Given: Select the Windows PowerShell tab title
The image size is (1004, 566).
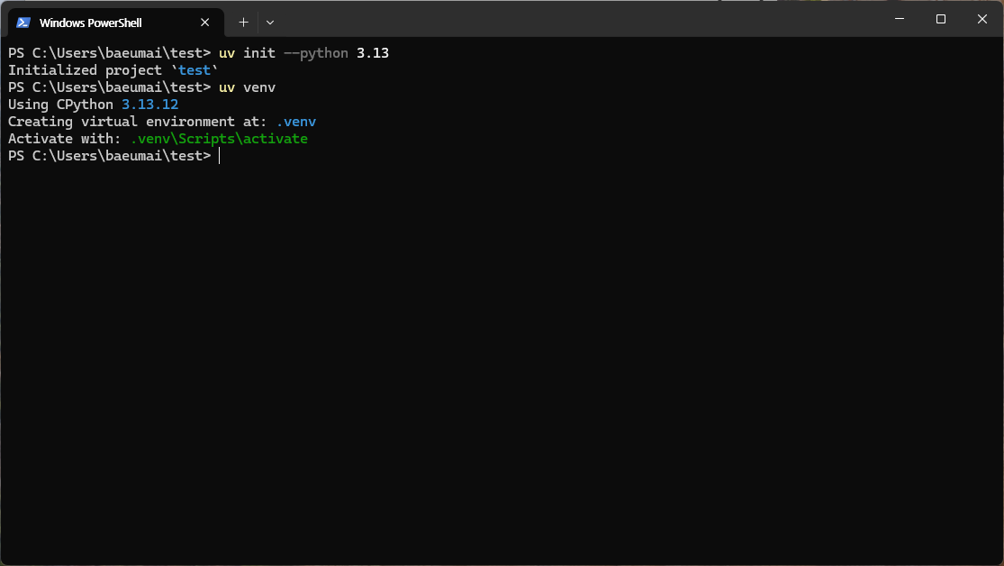Looking at the screenshot, I should [x=102, y=22].
